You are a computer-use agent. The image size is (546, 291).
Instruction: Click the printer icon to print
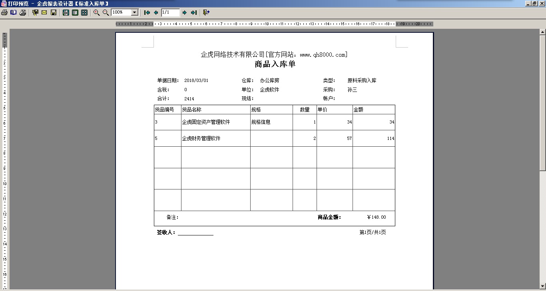tap(4, 13)
